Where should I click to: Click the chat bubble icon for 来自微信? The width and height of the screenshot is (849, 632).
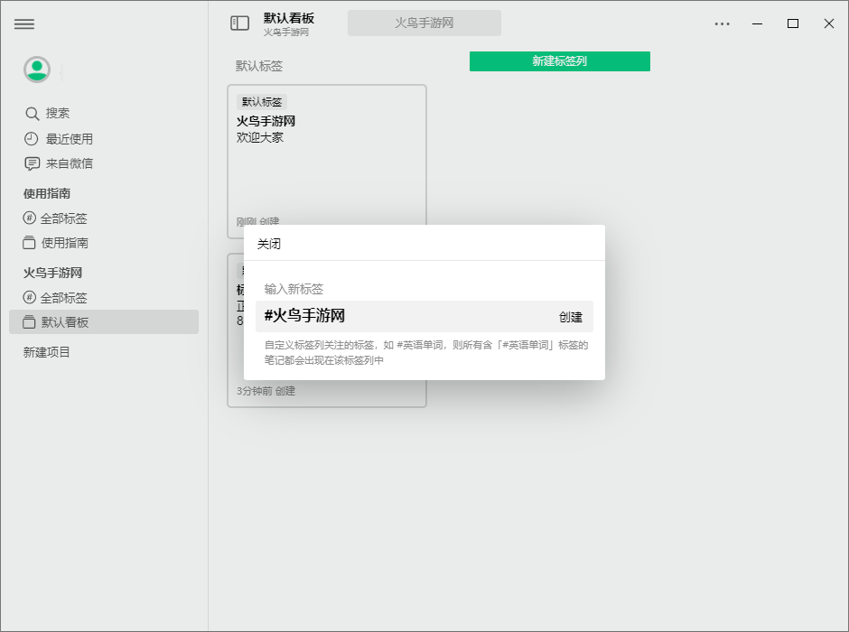(x=32, y=163)
